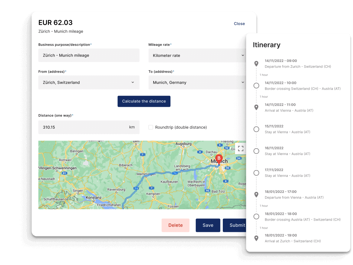Image resolution: width=353 pixels, height=265 pixels.
Task: Click the departure from Vienna location pin
Action: 256,195
